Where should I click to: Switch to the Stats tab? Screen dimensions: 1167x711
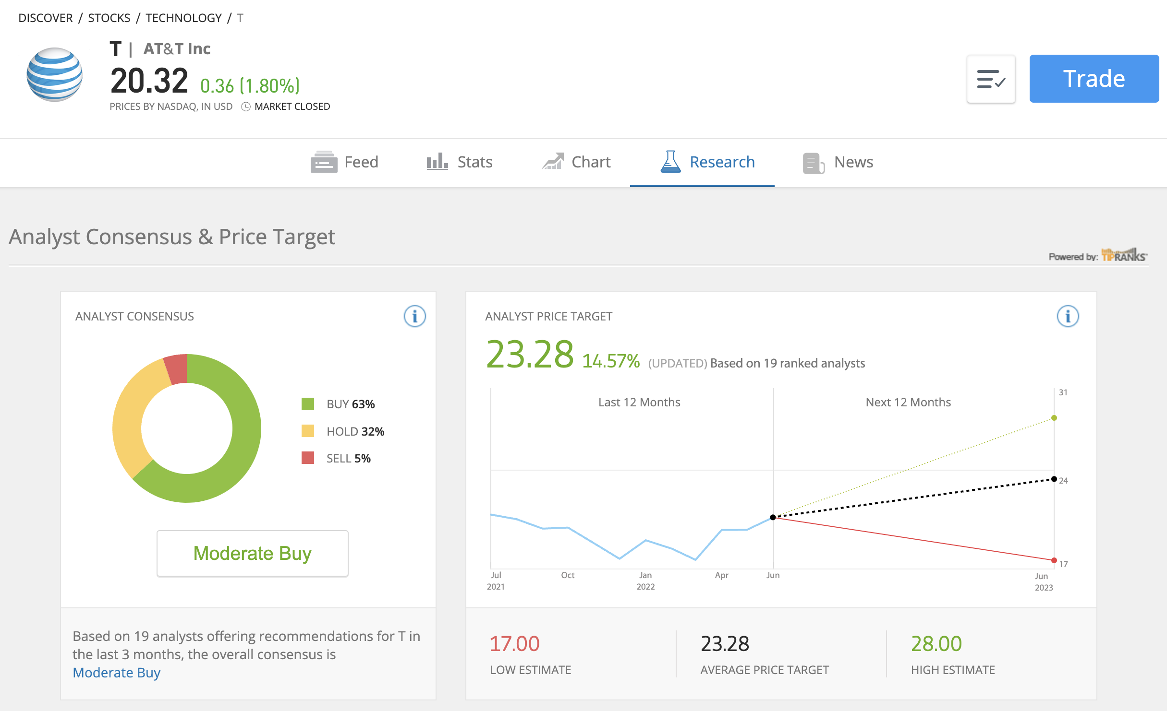click(460, 162)
